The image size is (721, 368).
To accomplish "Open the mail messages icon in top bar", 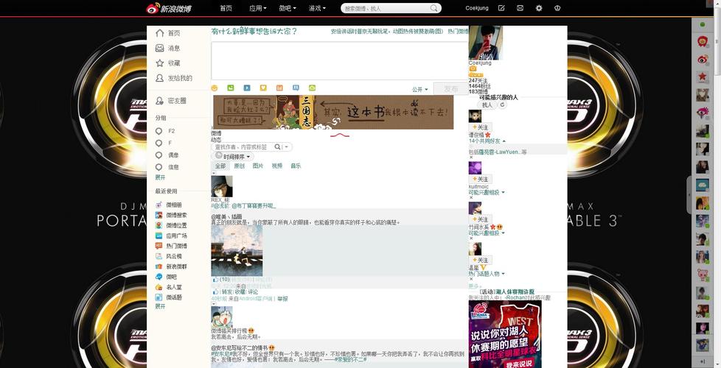I will tap(520, 8).
